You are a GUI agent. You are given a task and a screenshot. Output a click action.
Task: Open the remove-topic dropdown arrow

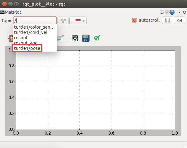(x=83, y=21)
